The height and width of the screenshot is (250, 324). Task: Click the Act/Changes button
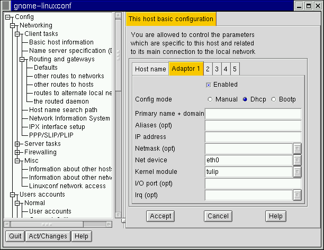point(48,236)
